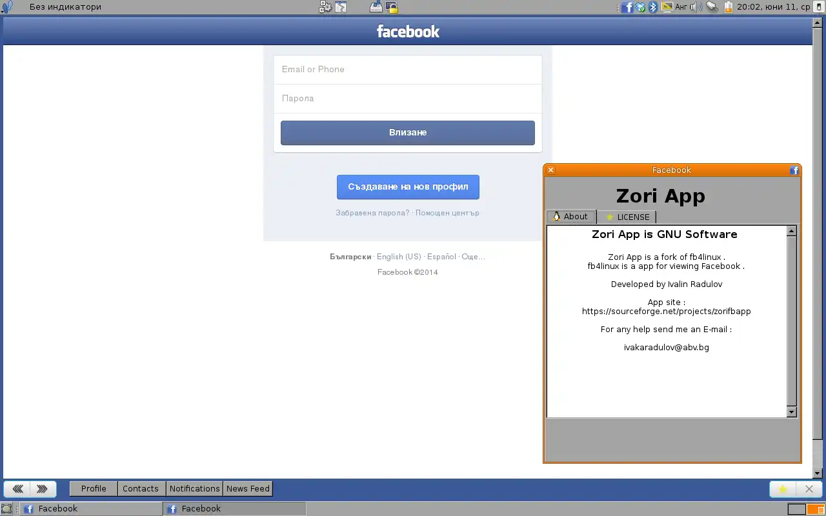The height and width of the screenshot is (516, 826).
Task: Open the Помощен център link
Action: coord(447,213)
